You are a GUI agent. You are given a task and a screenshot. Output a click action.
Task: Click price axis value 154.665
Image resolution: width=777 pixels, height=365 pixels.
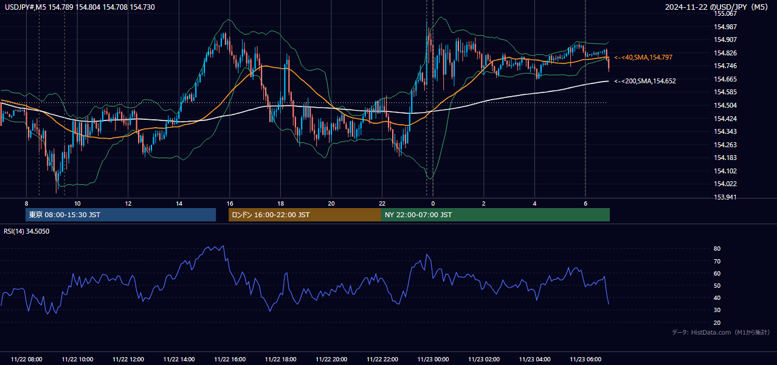725,79
